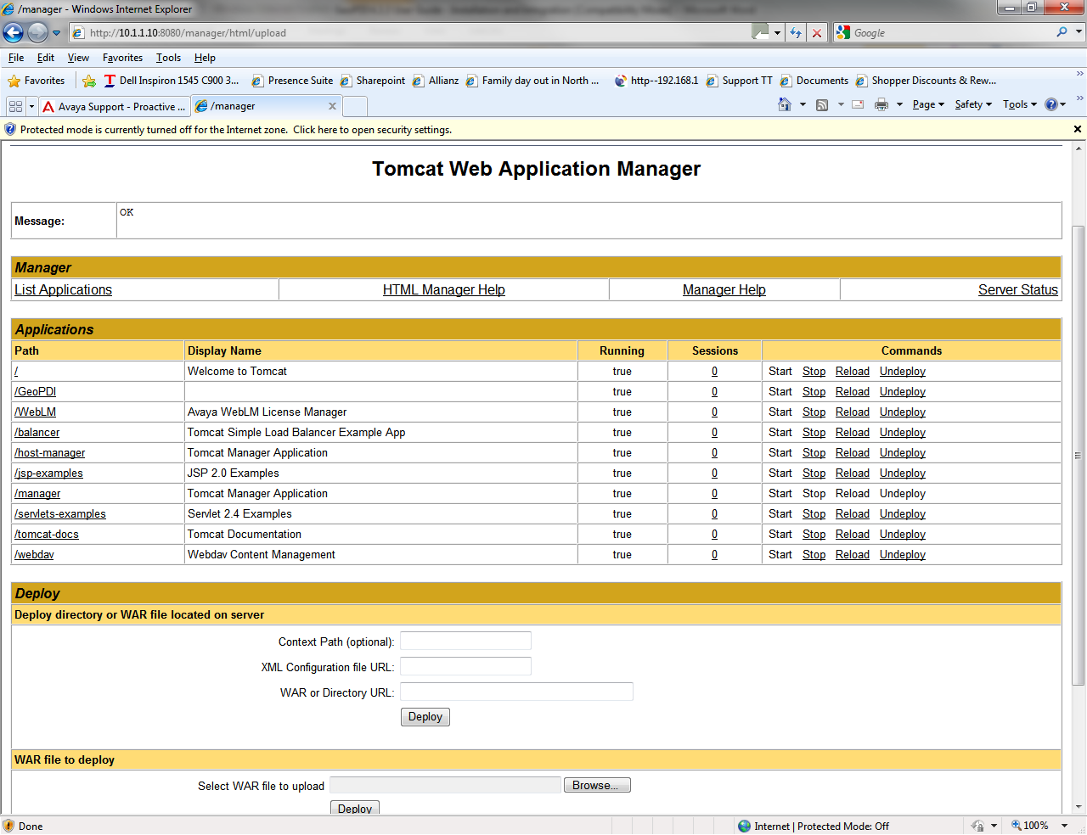
Task: Click the browser address bar URL
Action: click(x=188, y=33)
